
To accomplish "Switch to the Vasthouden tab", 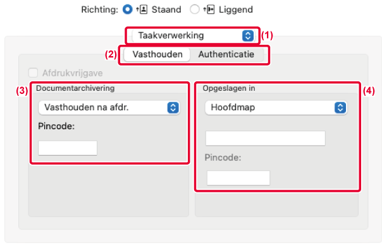I will [157, 54].
